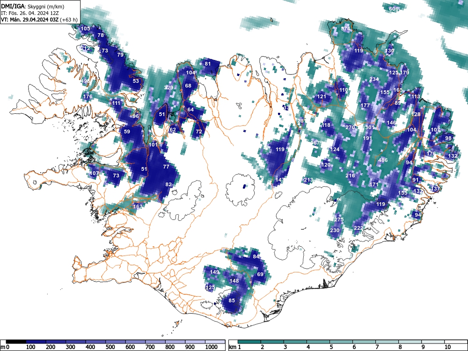This screenshot has height=351, width=468.
Task: Click the visibility value '230' on the map
Action: [335, 230]
